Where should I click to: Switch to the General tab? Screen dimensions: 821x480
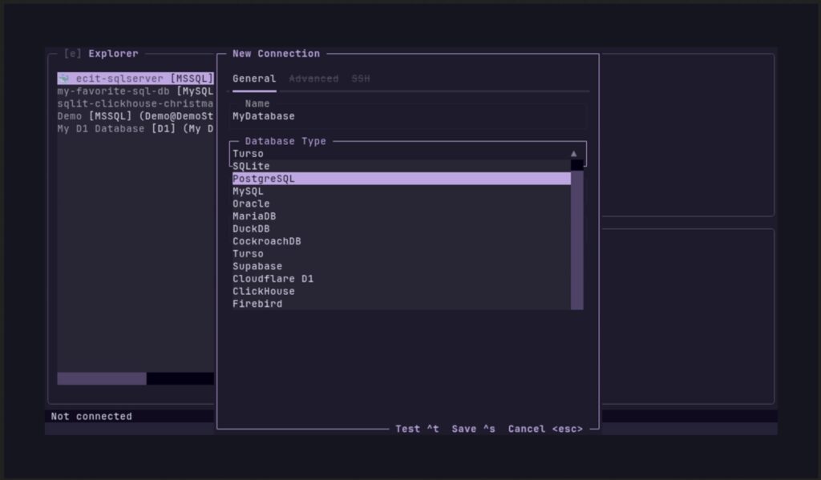[253, 79]
